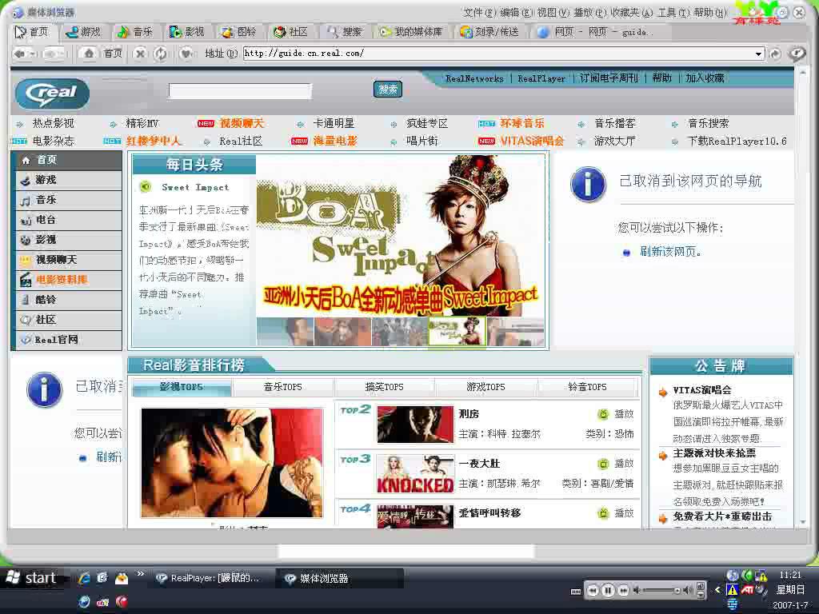Switch to 铃音TOP5 tab
This screenshot has width=819, height=614.
tap(587, 387)
